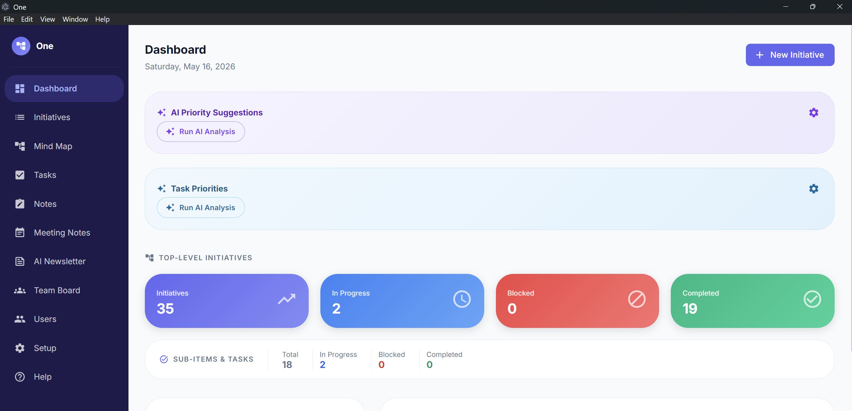The width and height of the screenshot is (852, 411).
Task: Open the Completed 19 summary card
Action: point(753,301)
